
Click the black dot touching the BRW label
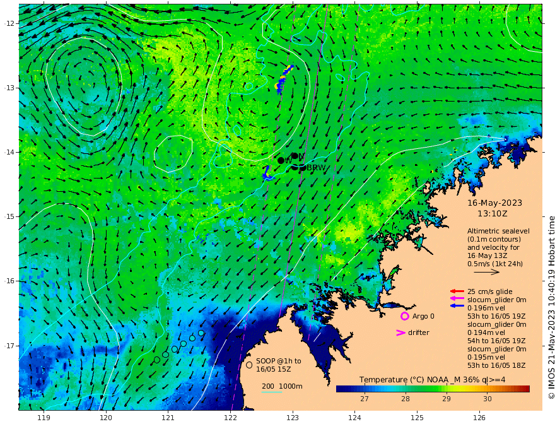pyautogui.click(x=303, y=168)
